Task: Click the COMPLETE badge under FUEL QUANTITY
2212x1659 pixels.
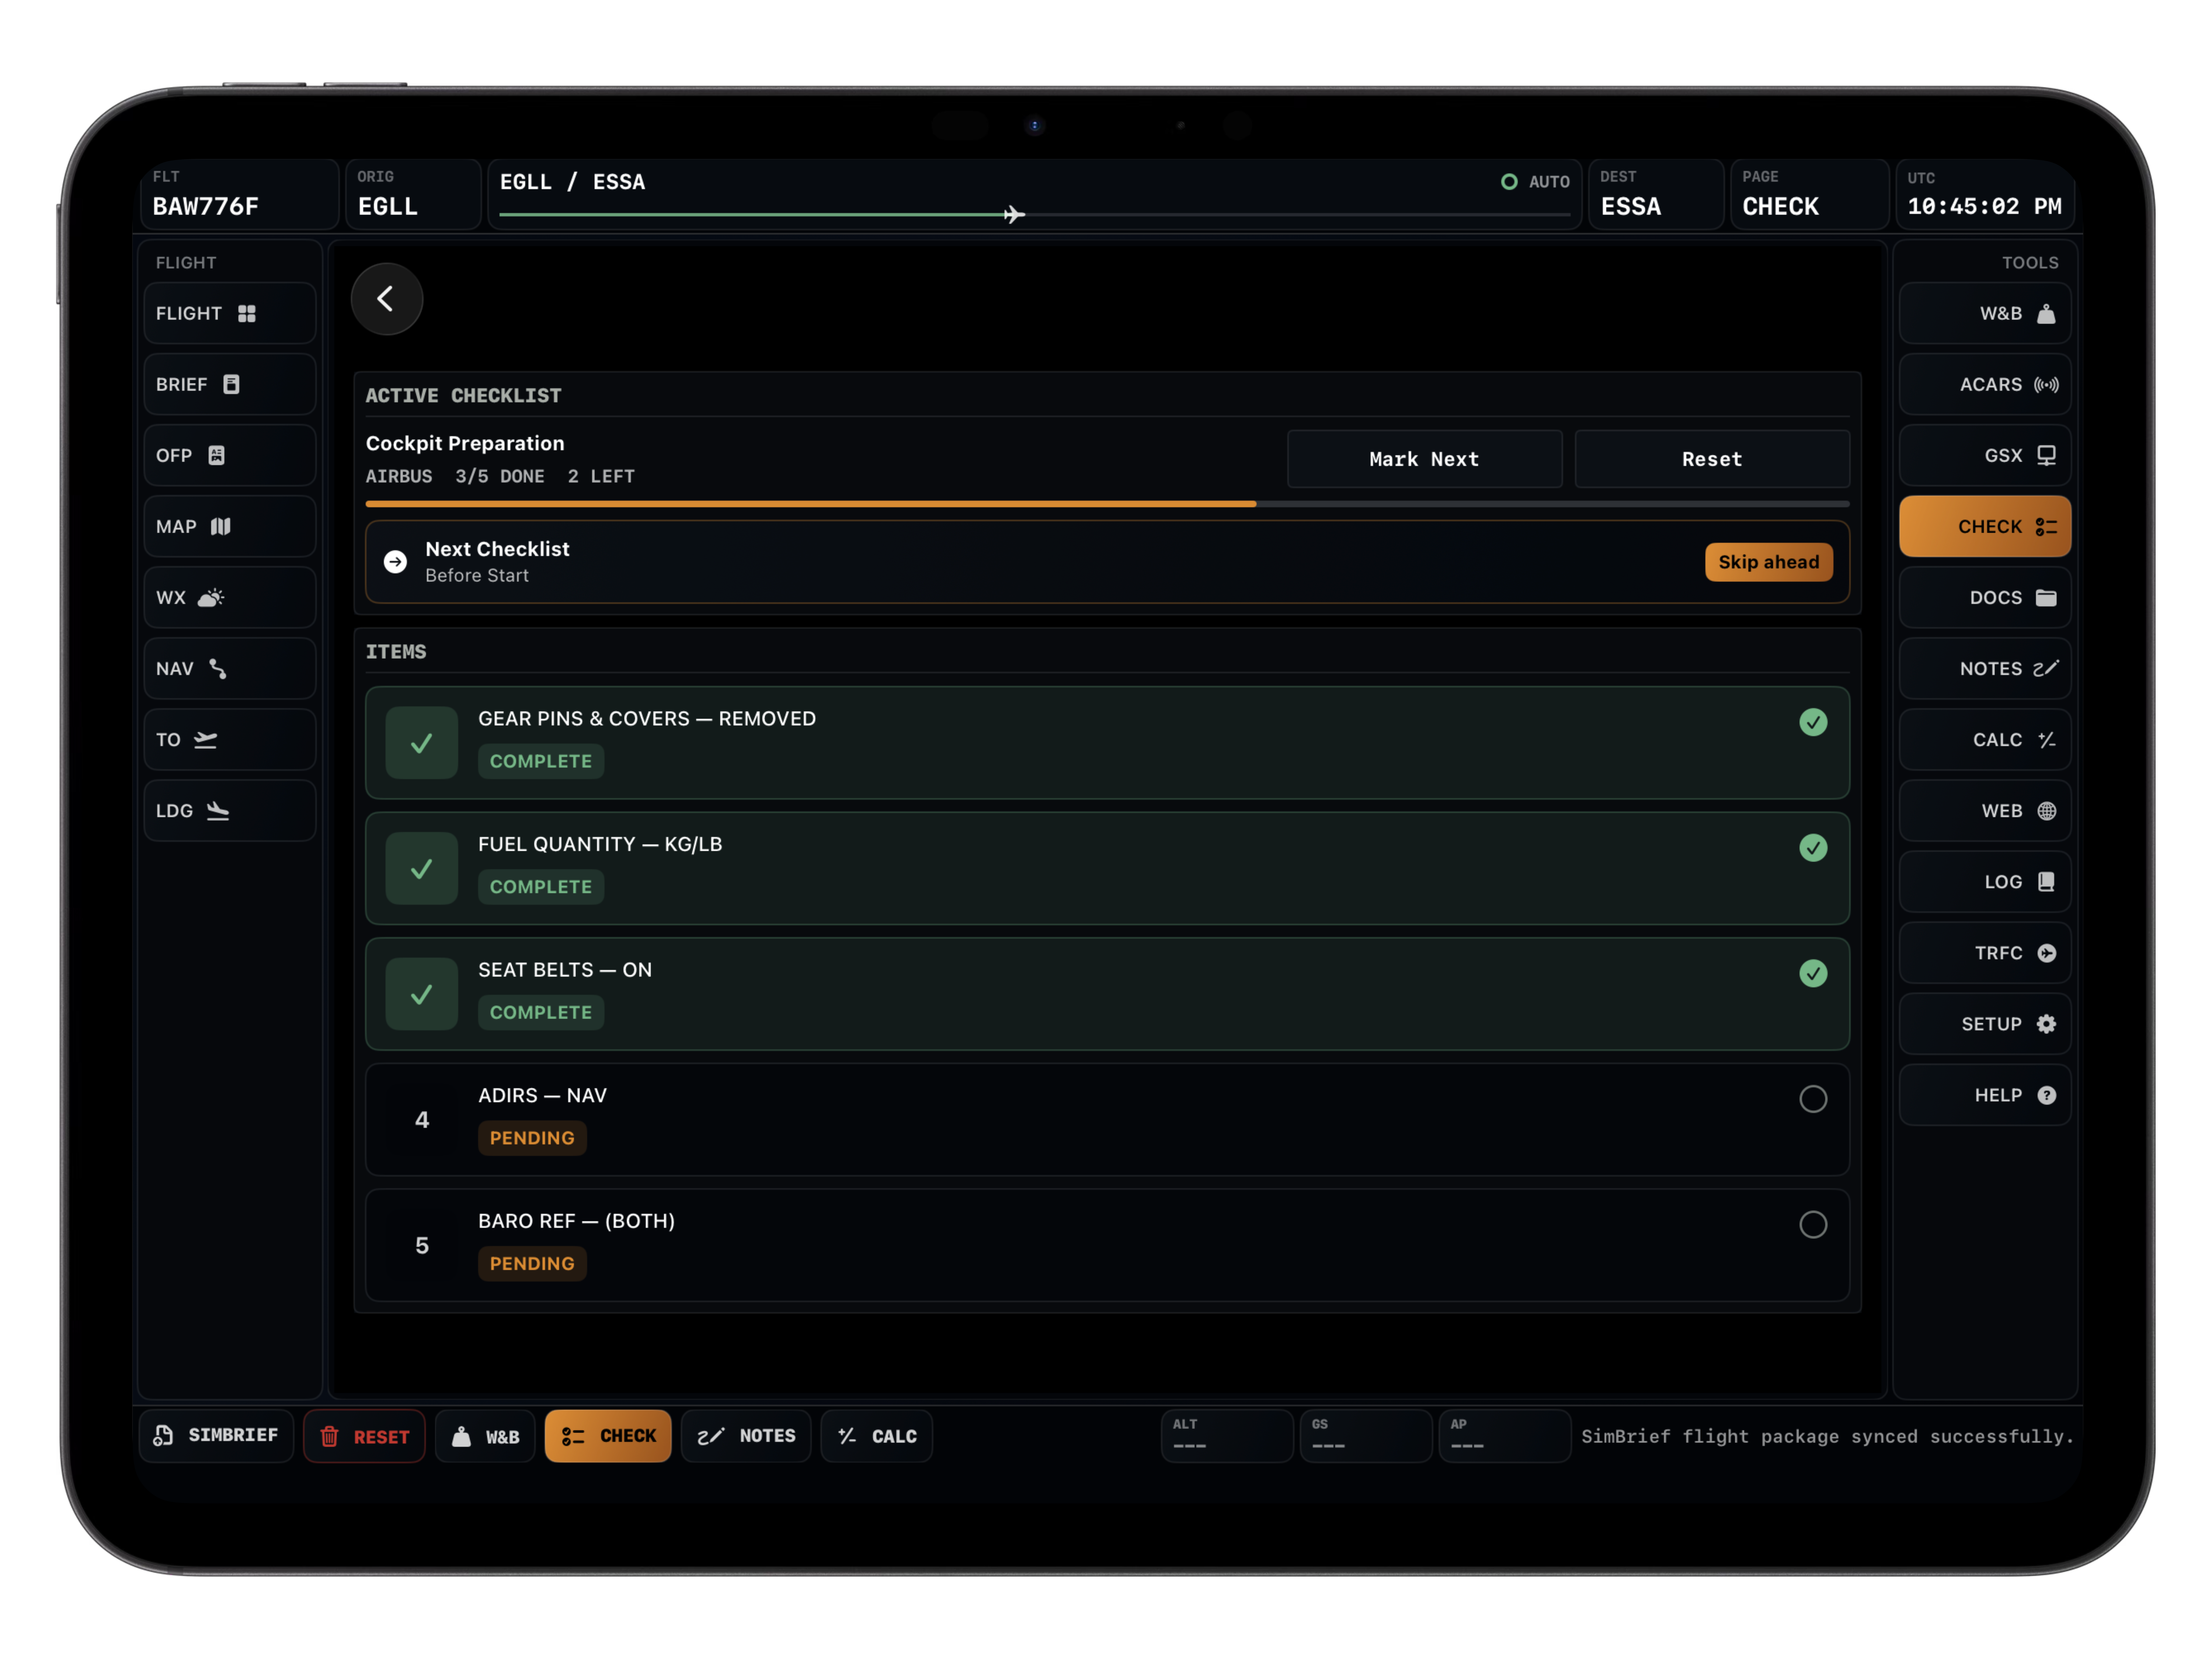Action: click(x=541, y=887)
